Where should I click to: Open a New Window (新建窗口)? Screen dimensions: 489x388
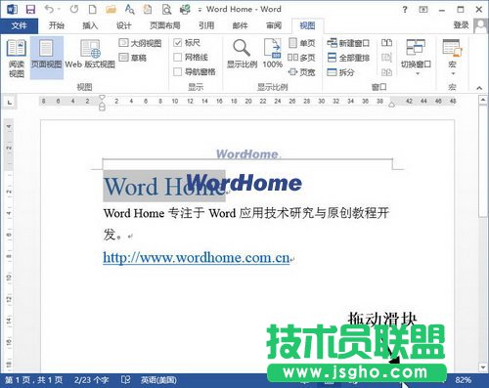tap(348, 43)
